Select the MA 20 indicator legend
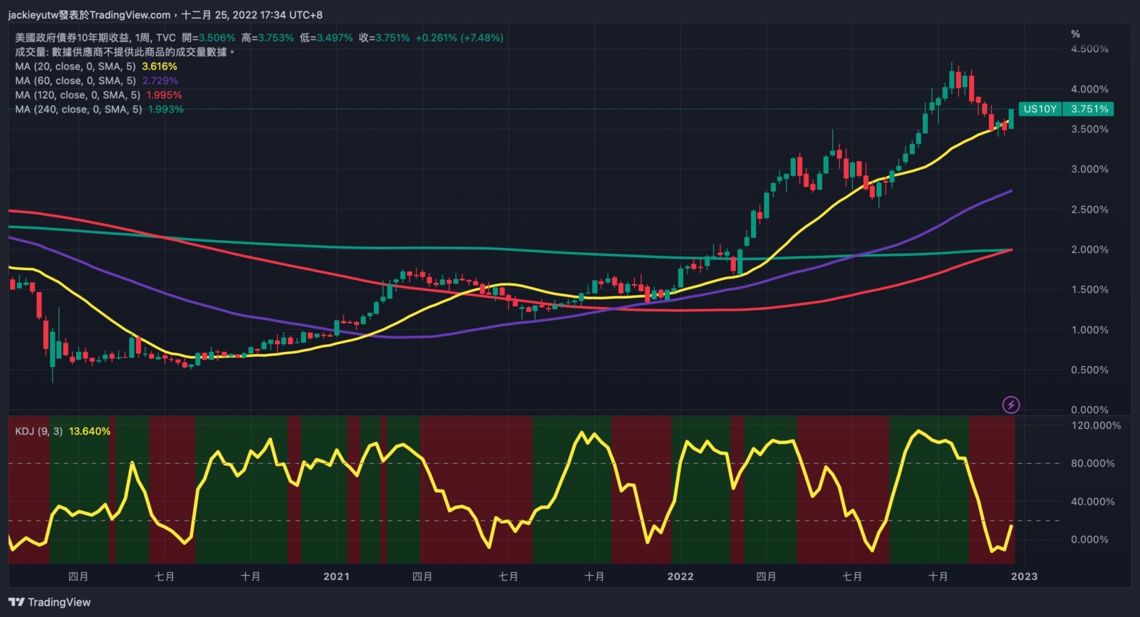 pos(75,66)
